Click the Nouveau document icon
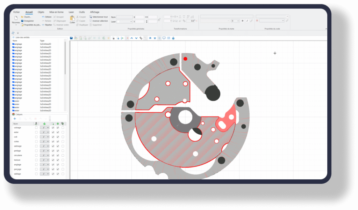Viewport: 358px width, 210px height. coord(16,18)
